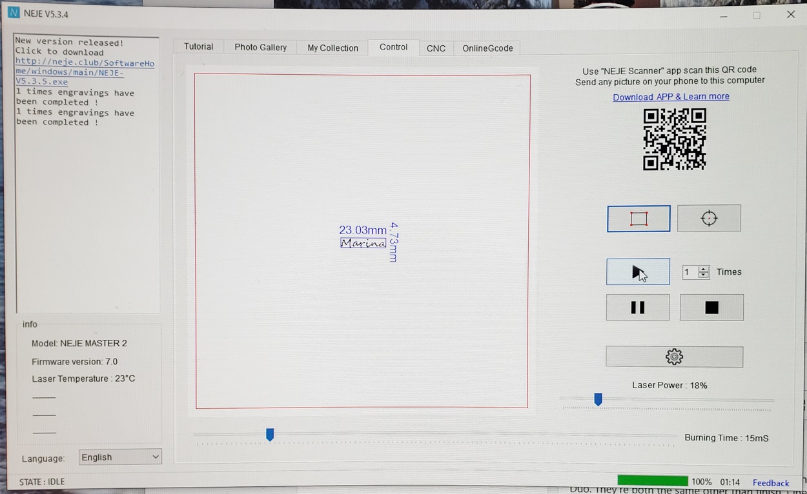Open the Photo Gallery tab
This screenshot has height=494, width=807.
260,48
